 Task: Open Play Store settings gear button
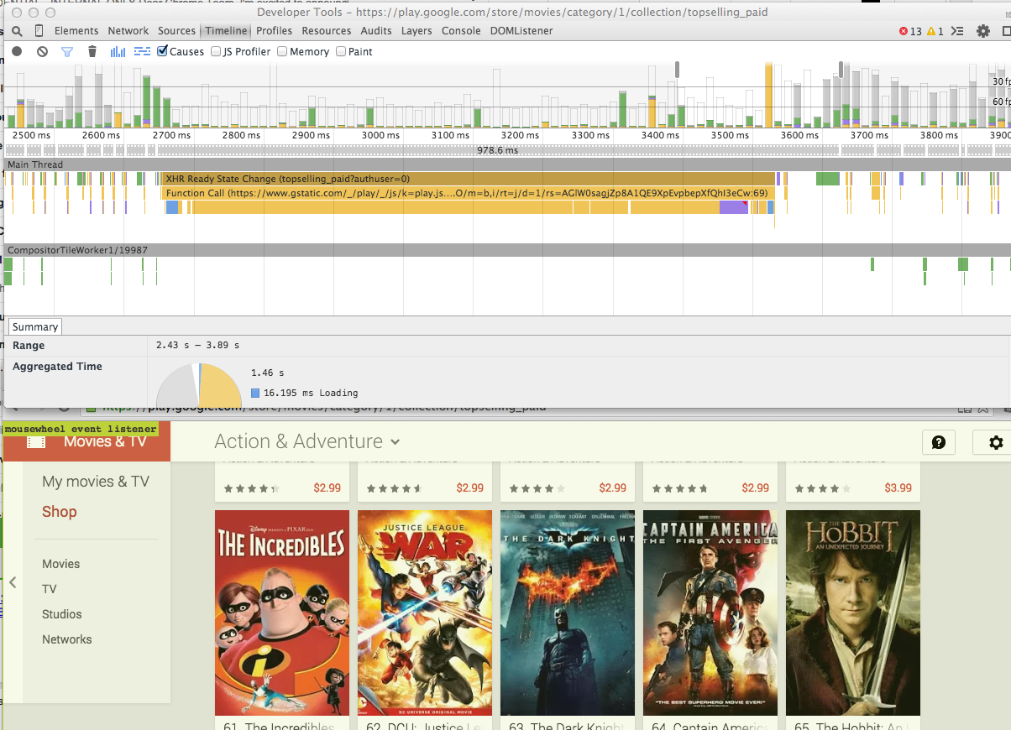pyautogui.click(x=996, y=442)
